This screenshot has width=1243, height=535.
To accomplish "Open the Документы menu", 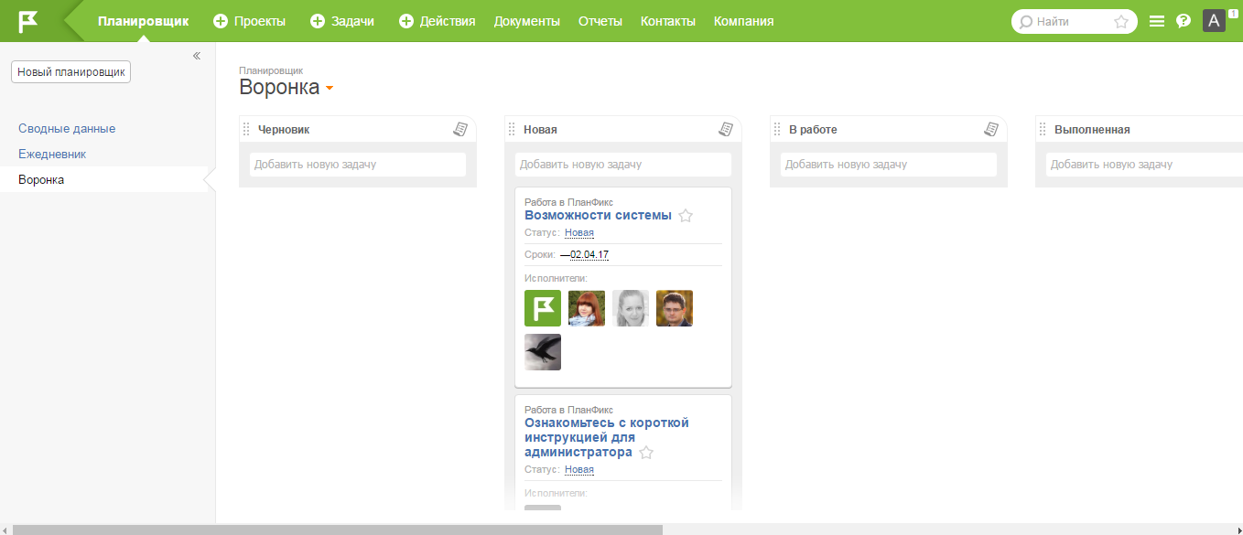I will click(x=527, y=21).
